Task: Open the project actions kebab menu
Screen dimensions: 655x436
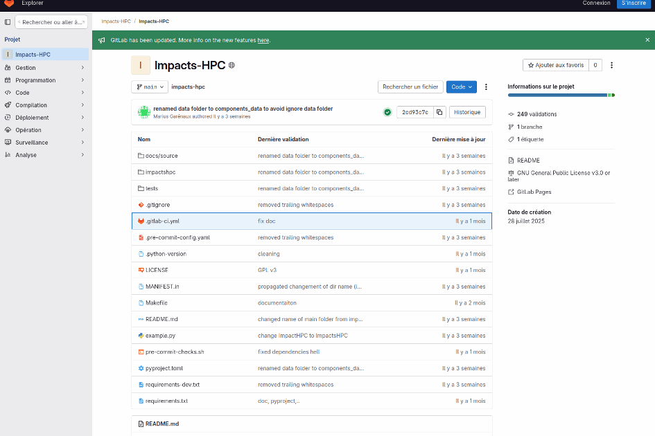Action: tap(611, 65)
